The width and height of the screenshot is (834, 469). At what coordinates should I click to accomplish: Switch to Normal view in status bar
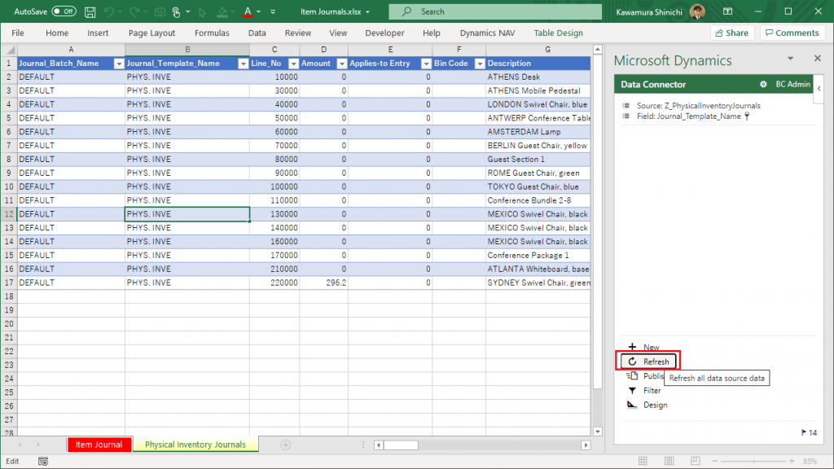(643, 461)
